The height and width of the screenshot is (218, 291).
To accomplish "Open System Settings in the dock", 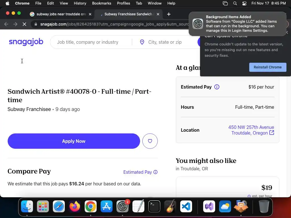I will coord(122,206).
